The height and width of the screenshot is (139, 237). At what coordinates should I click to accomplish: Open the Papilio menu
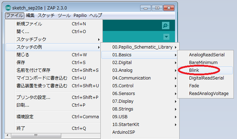tap(80, 15)
